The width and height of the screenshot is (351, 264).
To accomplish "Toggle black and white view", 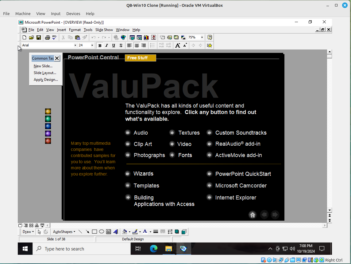I will (183, 37).
